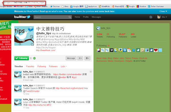171x112 pixels.
Task: Open the tuite_tips tips bird profile picture
Action: (x=24, y=36)
